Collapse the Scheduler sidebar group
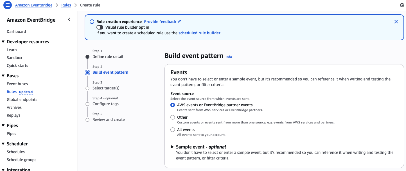This screenshot has height=171, width=406. (3, 144)
